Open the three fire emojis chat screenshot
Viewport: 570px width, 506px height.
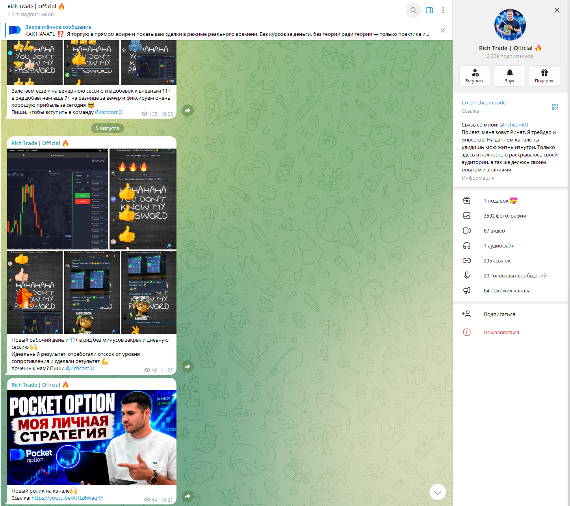[143, 199]
